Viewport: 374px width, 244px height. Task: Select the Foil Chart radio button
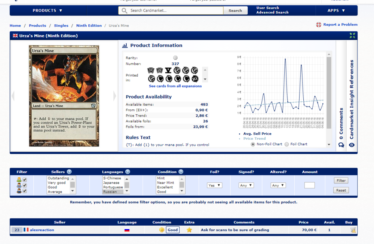point(287,144)
